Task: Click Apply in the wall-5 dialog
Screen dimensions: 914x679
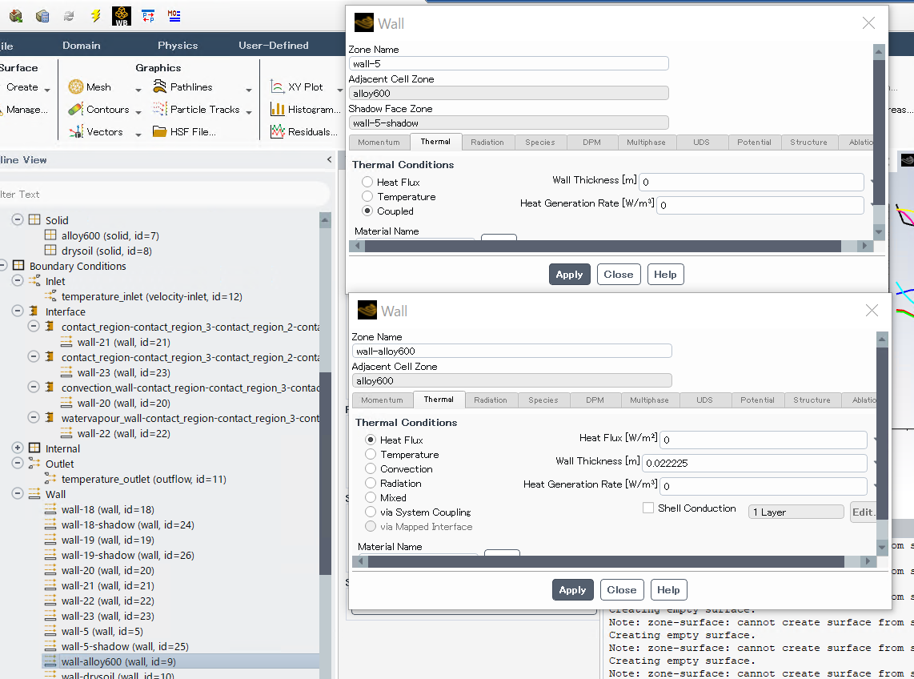Action: pyautogui.click(x=569, y=275)
